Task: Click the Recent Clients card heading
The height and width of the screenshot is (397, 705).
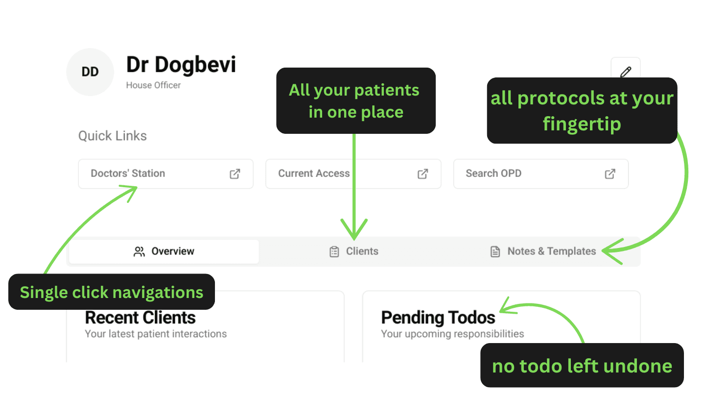Action: [141, 318]
